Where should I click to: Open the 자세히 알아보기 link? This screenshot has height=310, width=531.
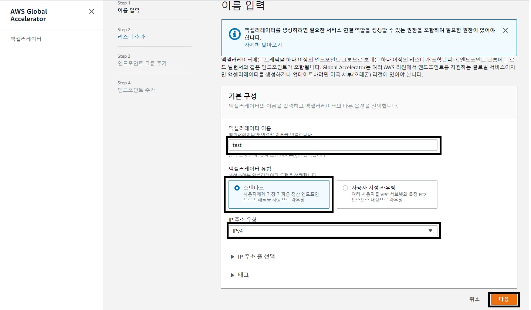263,45
